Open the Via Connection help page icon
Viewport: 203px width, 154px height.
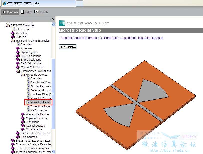point(28,110)
